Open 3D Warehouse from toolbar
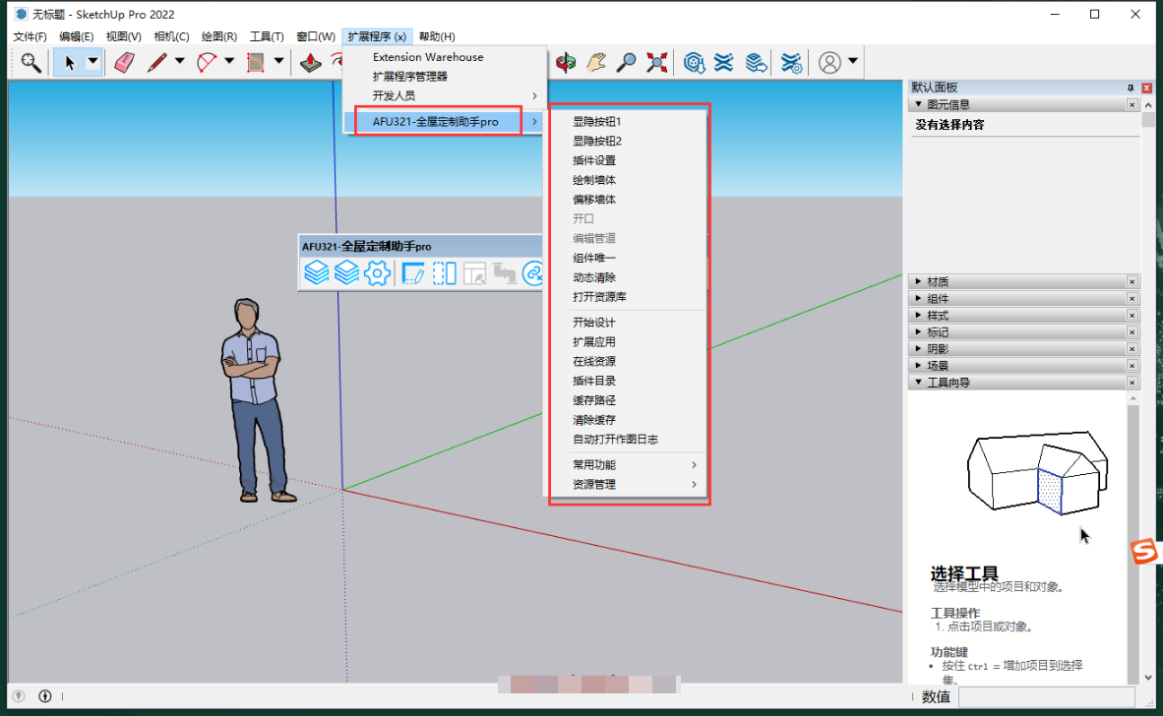Screen dimensions: 1163x716 point(694,63)
